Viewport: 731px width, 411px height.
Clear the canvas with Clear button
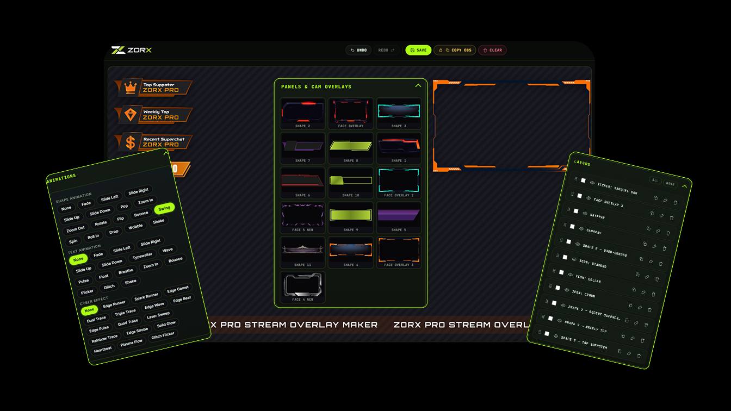492,50
